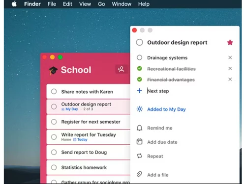246x184 pixels.
Task: Complete Share notes with Karen task
Action: pos(54,91)
